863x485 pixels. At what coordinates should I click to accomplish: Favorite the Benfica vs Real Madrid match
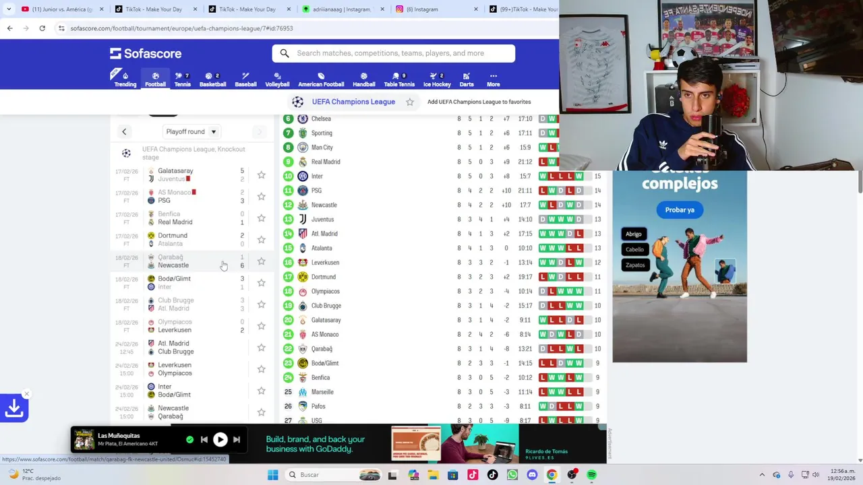point(261,218)
